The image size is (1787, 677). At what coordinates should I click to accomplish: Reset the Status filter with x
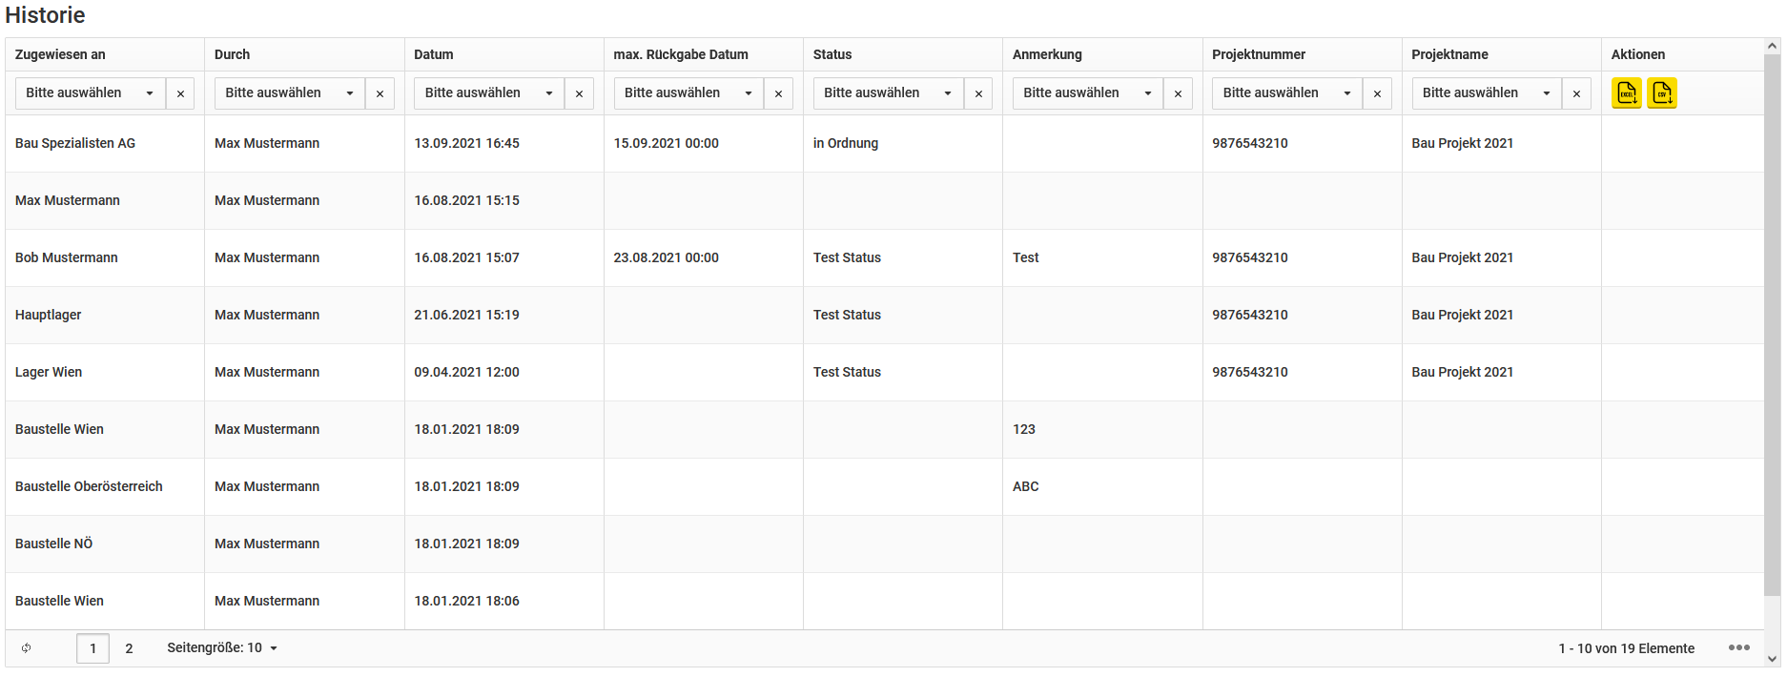(978, 93)
